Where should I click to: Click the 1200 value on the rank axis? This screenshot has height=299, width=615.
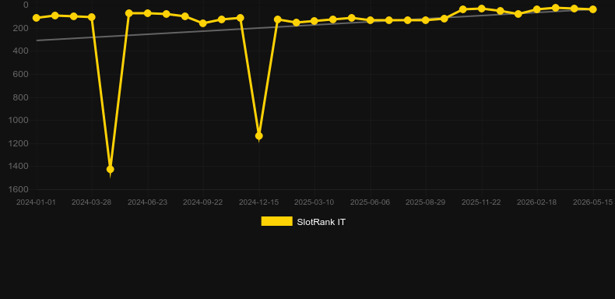[x=19, y=143]
